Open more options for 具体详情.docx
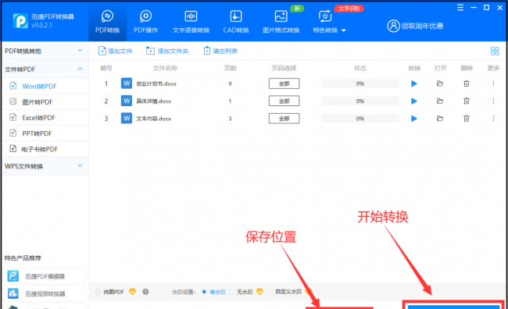 tap(493, 101)
